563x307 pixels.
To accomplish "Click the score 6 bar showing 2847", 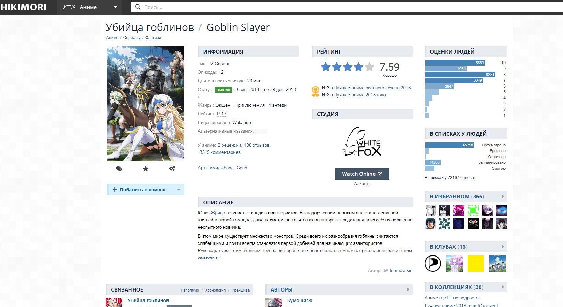I will (440, 86).
